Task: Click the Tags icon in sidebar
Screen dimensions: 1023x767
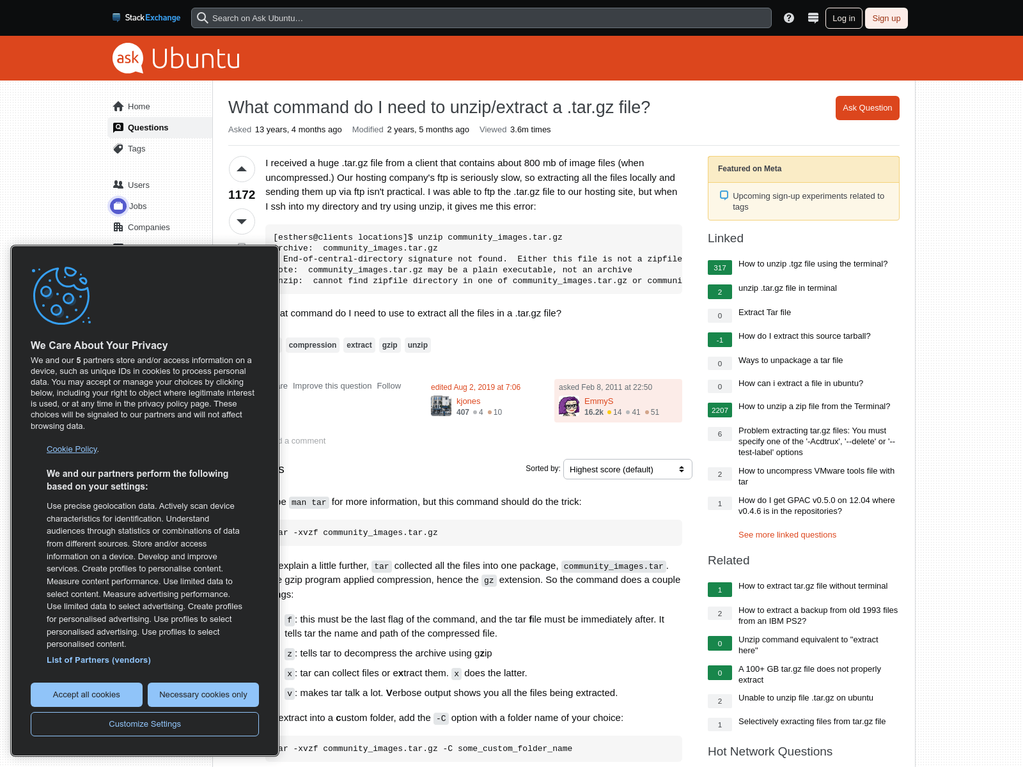Action: [x=118, y=148]
